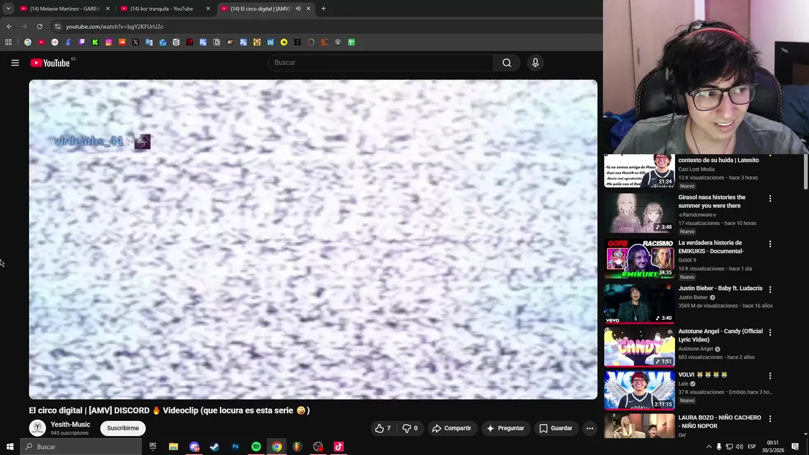Image resolution: width=809 pixels, height=455 pixels.
Task: Open the Instagram bookmark icon
Action: (x=109, y=42)
